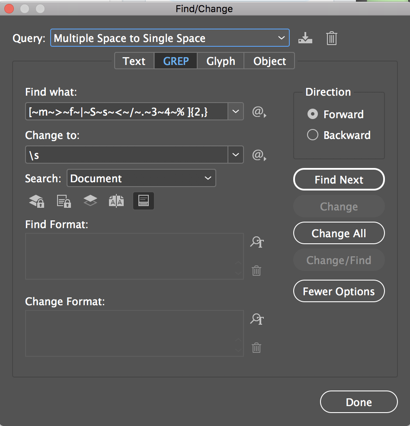Select Include Locked Layers search option
Viewport: 410px width, 426px height.
[36, 200]
